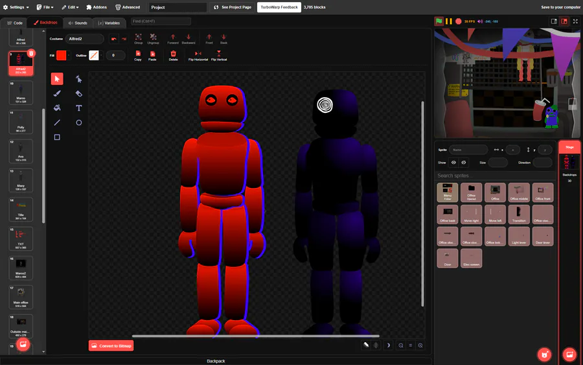Image resolution: width=583 pixels, height=365 pixels.
Task: Flip the selection horizontally
Action: pyautogui.click(x=198, y=56)
